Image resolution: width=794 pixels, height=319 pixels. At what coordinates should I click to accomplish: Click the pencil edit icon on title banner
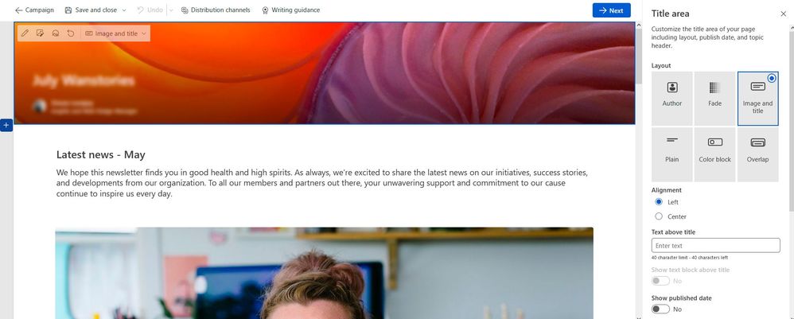tap(25, 33)
